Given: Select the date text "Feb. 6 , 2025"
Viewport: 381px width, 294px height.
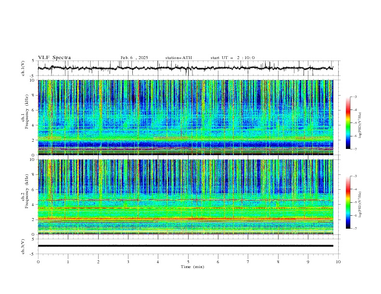Looking at the screenshot, I should coord(134,58).
